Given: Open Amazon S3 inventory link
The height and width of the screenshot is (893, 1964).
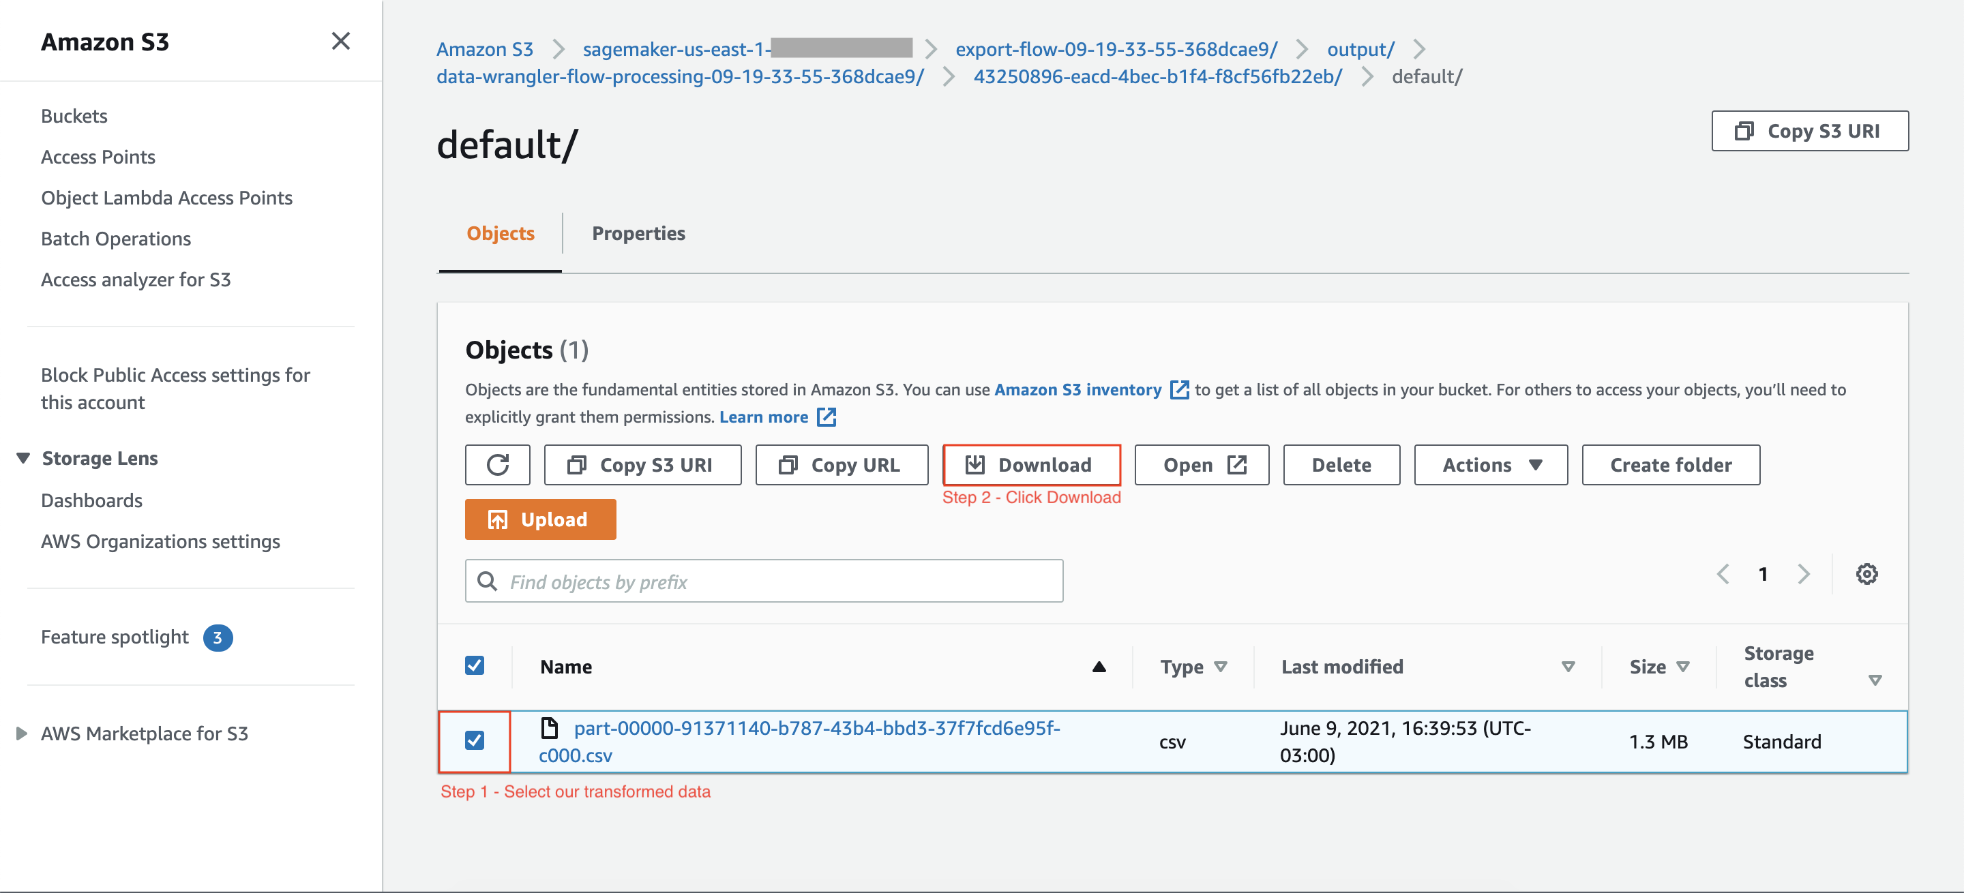Looking at the screenshot, I should pos(1077,389).
